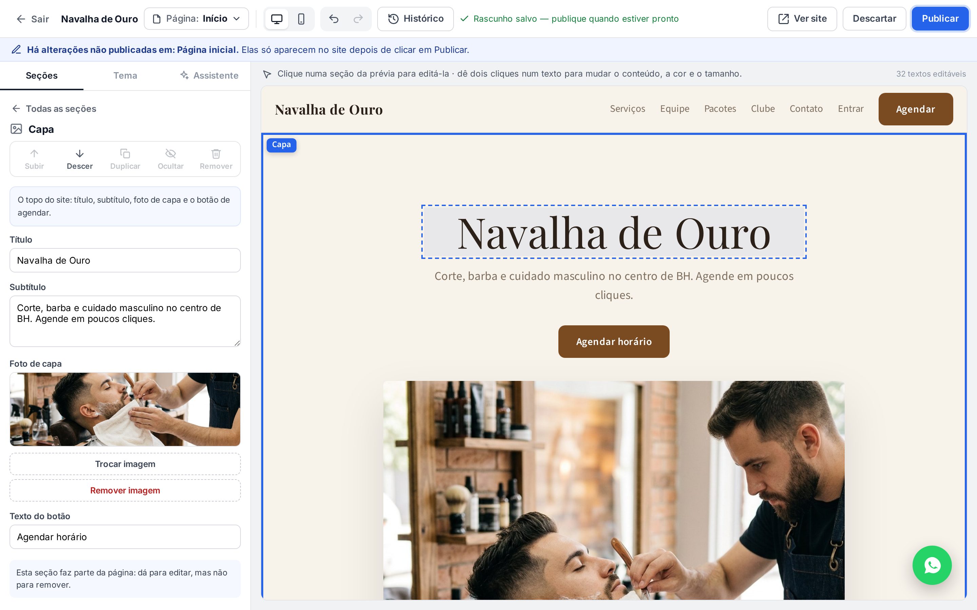Switch to desktop preview mode
The height and width of the screenshot is (610, 977).
click(x=276, y=19)
